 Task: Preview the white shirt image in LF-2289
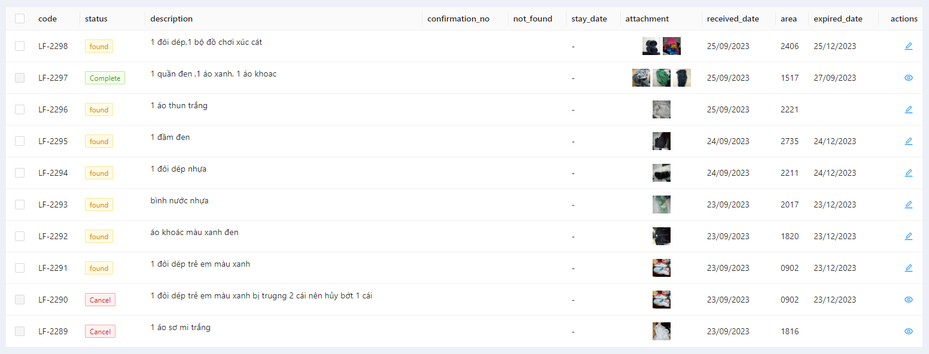(x=662, y=331)
